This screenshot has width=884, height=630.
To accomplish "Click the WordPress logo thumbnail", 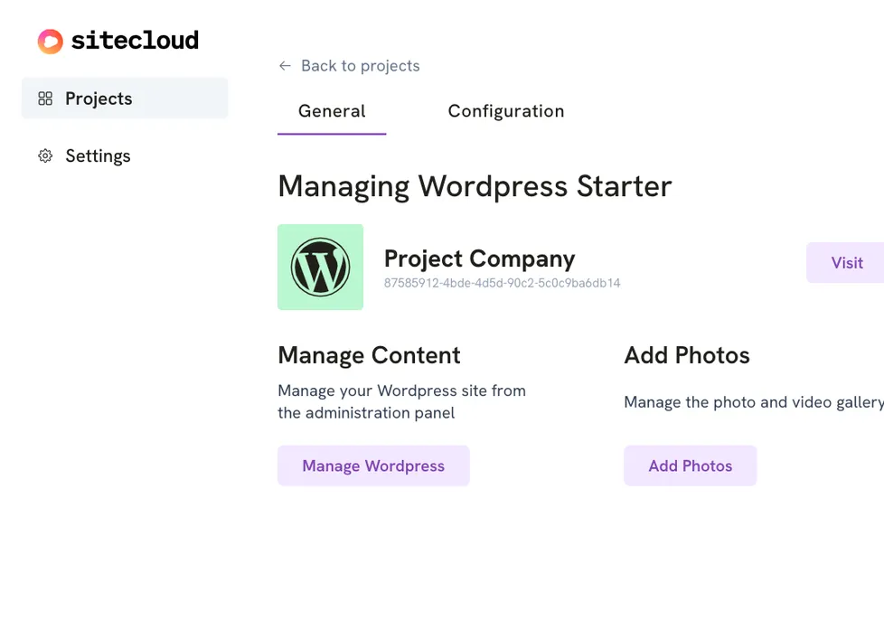I will 320,268.
